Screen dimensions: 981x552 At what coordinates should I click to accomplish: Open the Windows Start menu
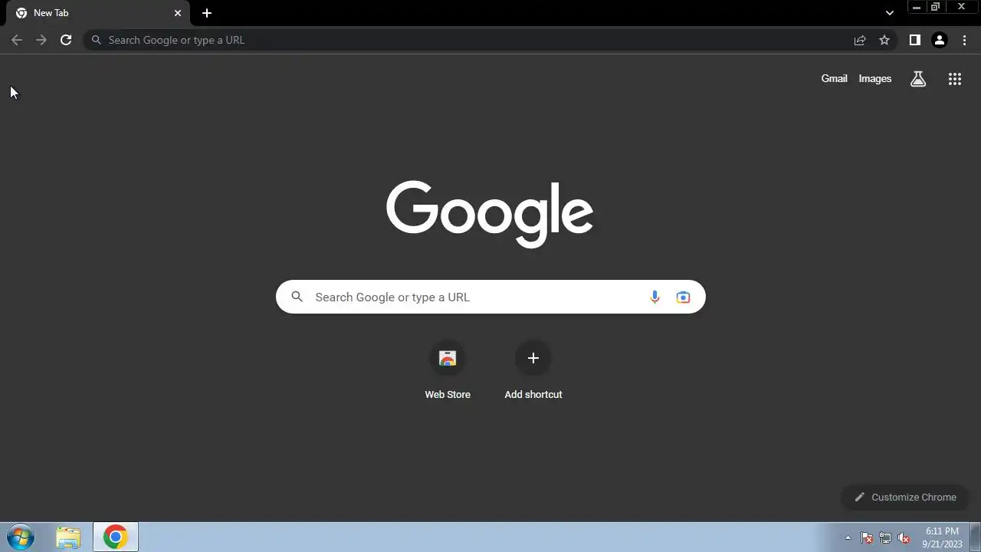[21, 537]
